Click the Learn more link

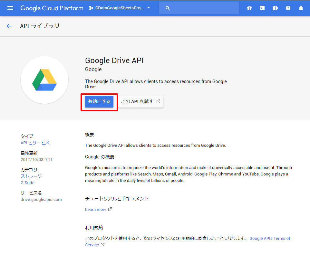click(x=96, y=209)
